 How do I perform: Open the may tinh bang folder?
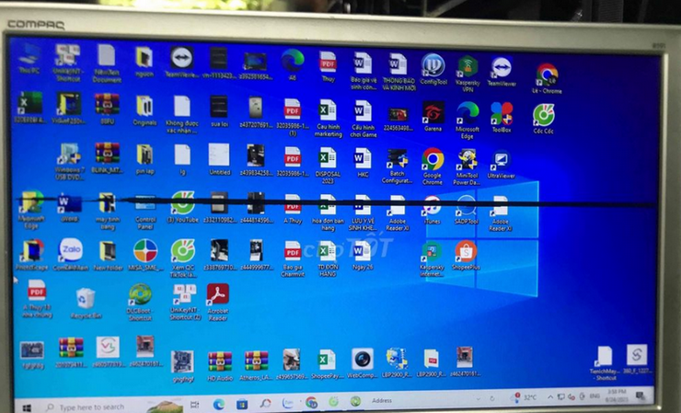click(108, 211)
